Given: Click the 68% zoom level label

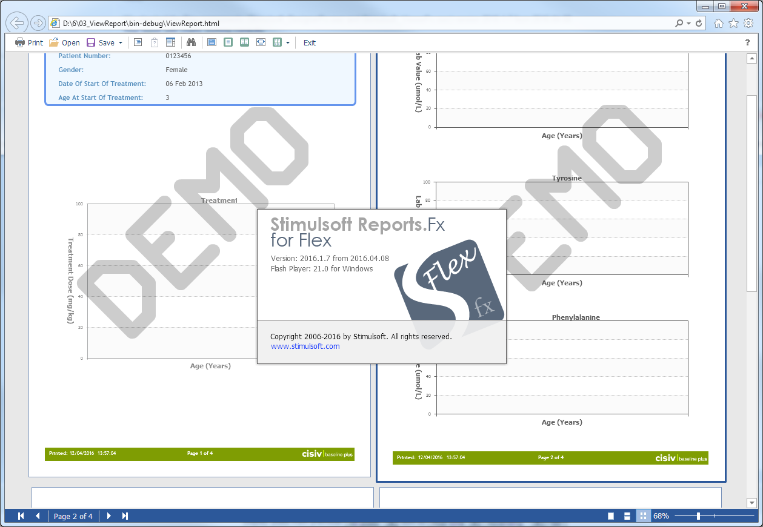Looking at the screenshot, I should (661, 516).
